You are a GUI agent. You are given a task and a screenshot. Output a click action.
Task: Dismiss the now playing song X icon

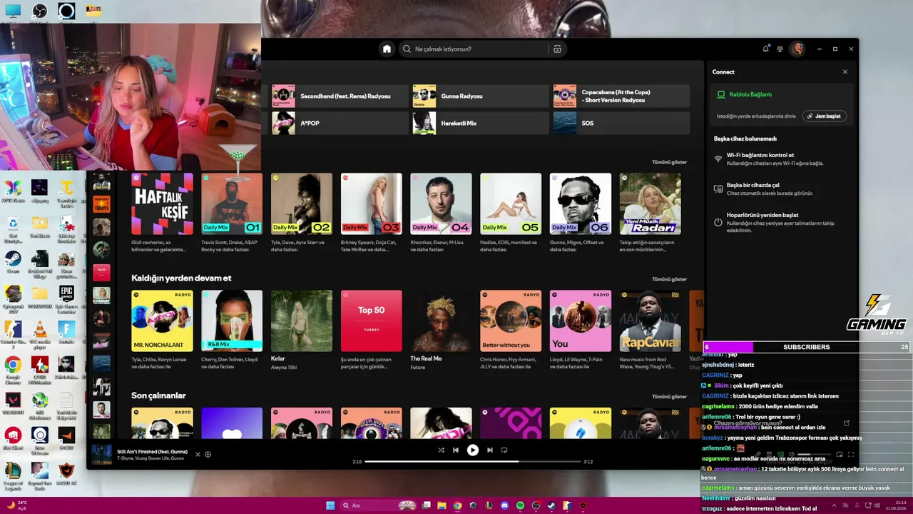point(198,454)
